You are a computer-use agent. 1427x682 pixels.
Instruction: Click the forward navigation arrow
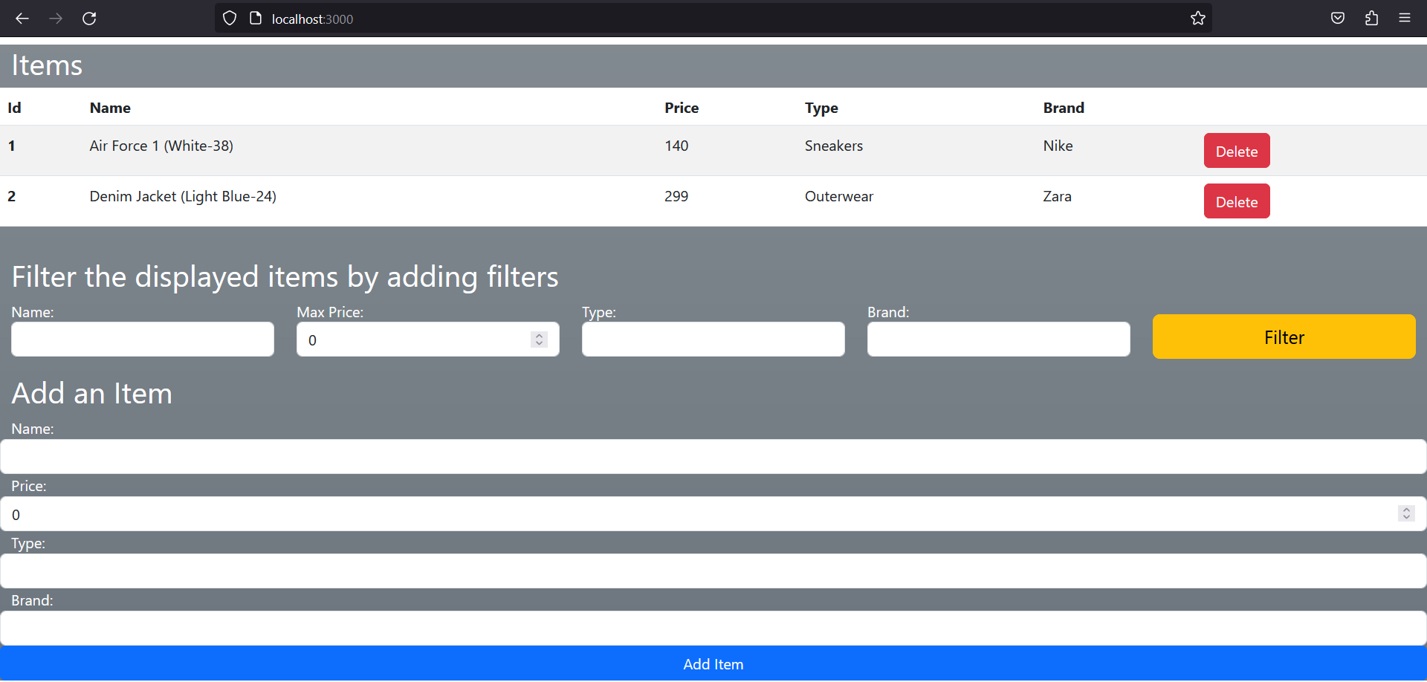tap(56, 19)
